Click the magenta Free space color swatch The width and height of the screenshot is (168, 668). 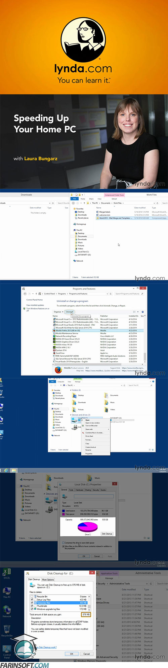63,514
